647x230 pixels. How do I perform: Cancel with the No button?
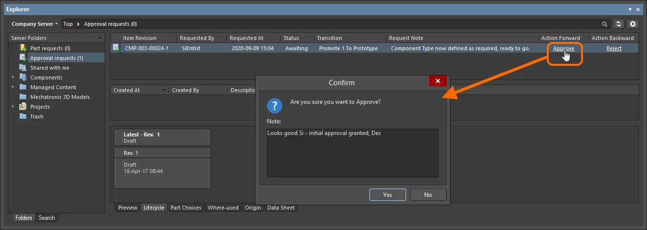pos(428,194)
